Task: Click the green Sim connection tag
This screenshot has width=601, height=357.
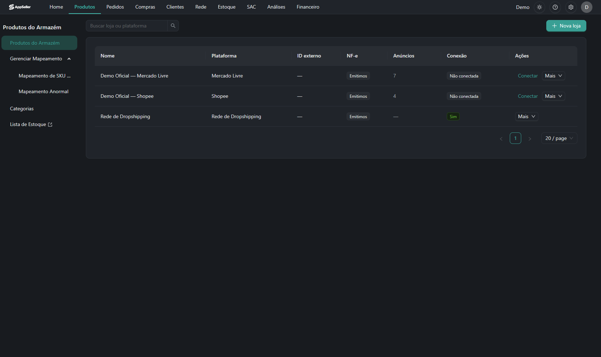Action: [453, 116]
